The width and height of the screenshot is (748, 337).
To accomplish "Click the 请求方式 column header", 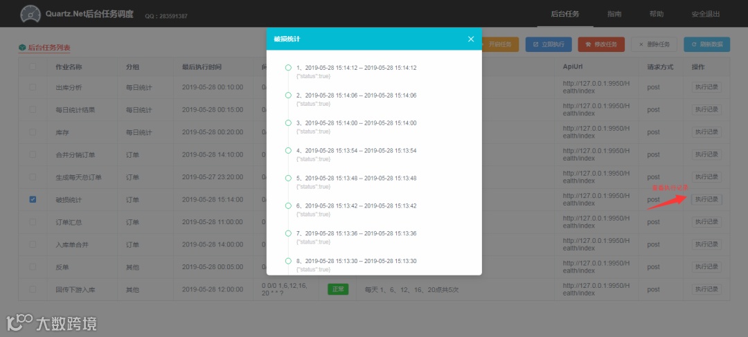I will [660, 66].
